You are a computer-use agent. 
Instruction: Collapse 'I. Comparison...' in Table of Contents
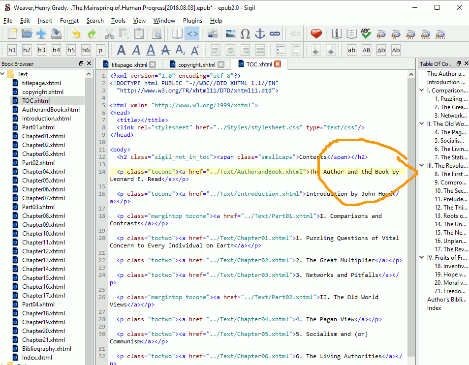pos(422,91)
